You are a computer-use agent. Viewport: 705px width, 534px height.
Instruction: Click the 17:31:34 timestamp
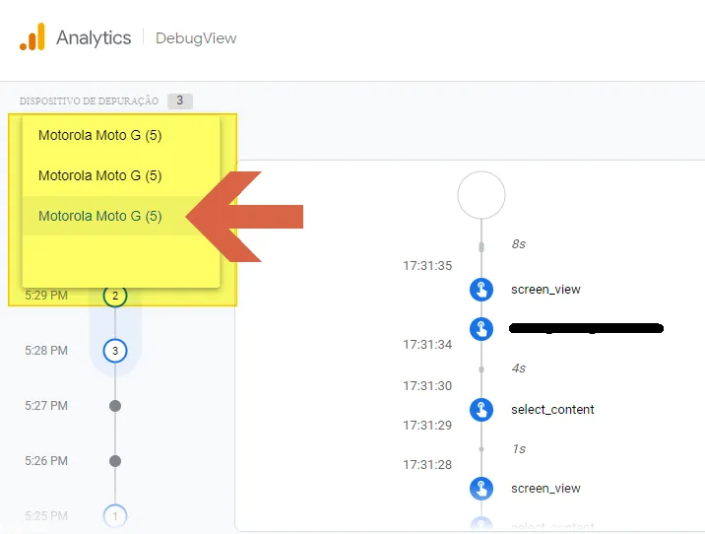pyautogui.click(x=427, y=344)
